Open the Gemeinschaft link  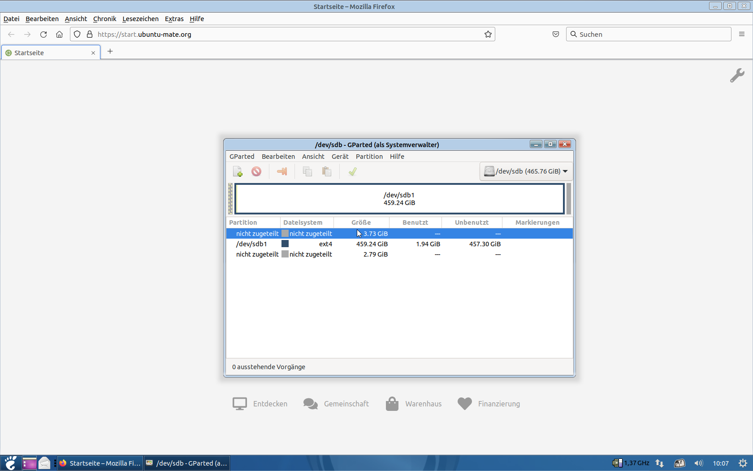click(336, 404)
